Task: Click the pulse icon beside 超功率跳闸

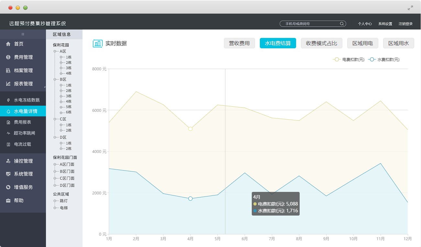Action: coord(8,133)
